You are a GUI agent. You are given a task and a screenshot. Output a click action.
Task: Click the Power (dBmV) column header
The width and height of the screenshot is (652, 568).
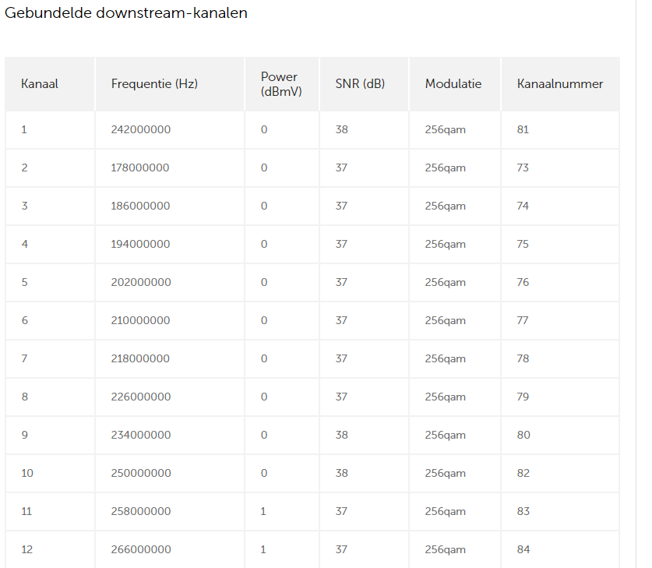pyautogui.click(x=281, y=84)
